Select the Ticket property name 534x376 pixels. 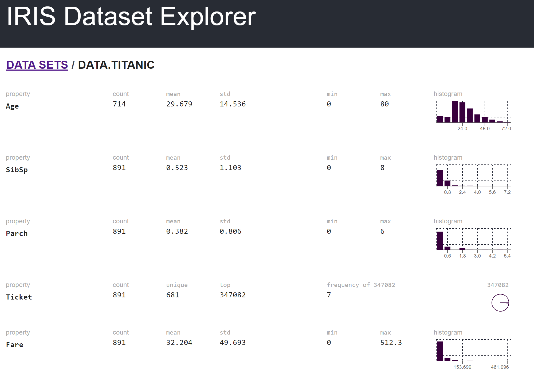pyautogui.click(x=19, y=297)
